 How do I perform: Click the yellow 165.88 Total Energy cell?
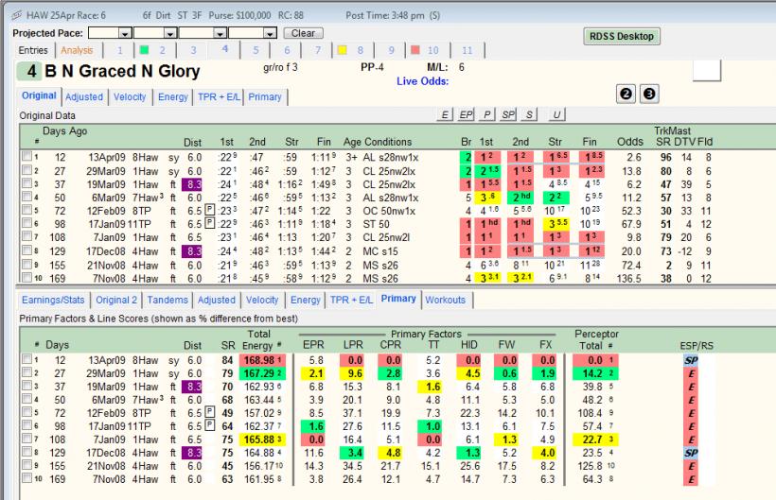pos(262,440)
